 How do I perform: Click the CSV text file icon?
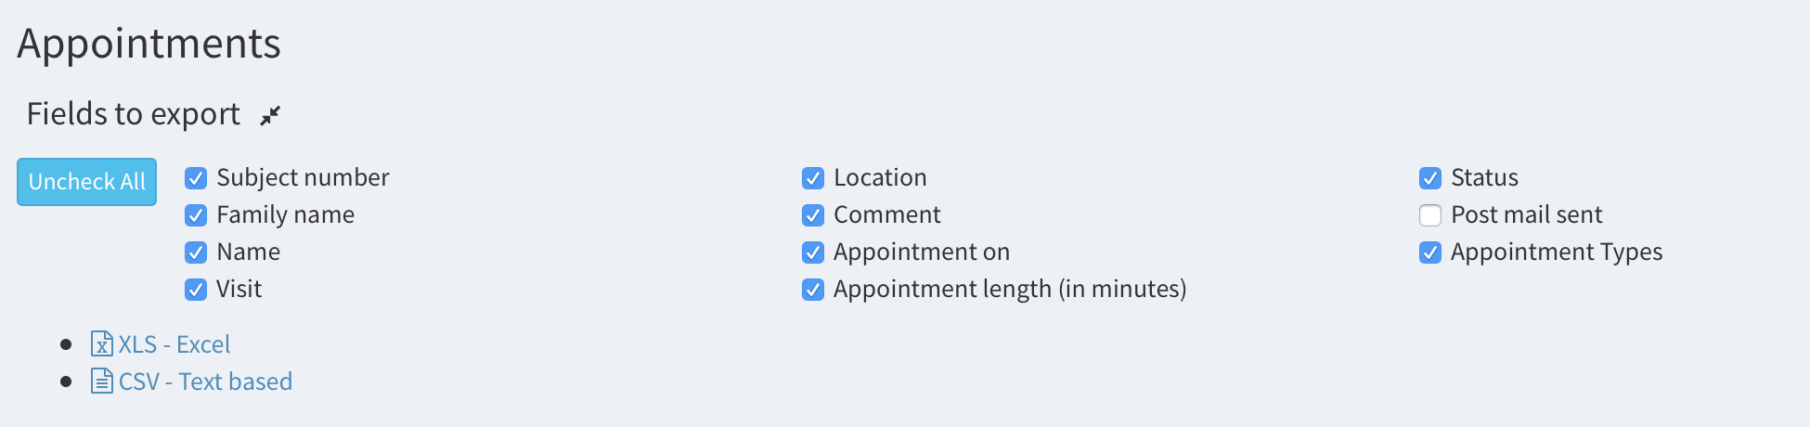101,382
